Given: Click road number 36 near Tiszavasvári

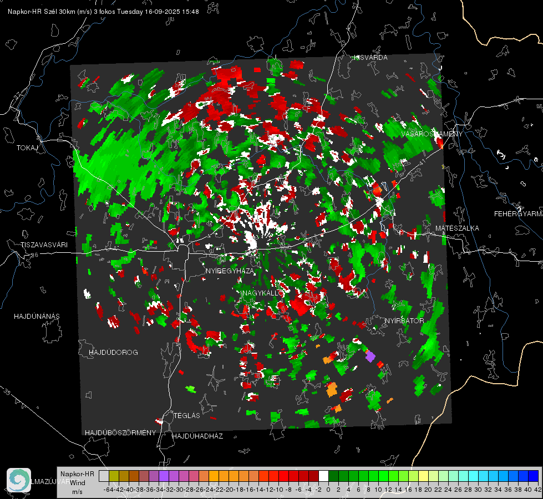Looking at the screenshot, I should [x=34, y=255].
